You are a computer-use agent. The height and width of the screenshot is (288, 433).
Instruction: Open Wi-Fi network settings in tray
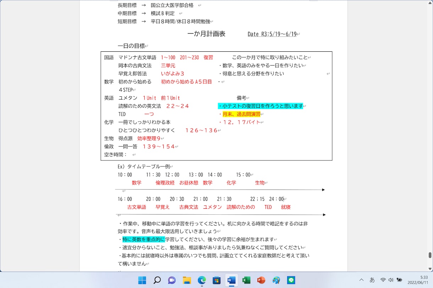[383, 280]
